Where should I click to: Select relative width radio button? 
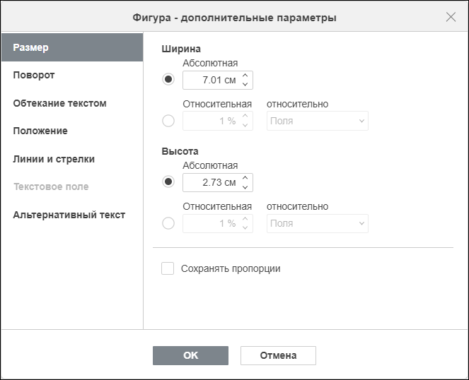(x=168, y=121)
